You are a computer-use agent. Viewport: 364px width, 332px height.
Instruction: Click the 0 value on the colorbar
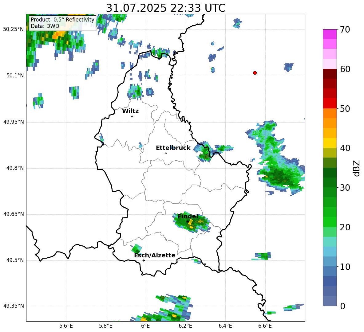342,306
